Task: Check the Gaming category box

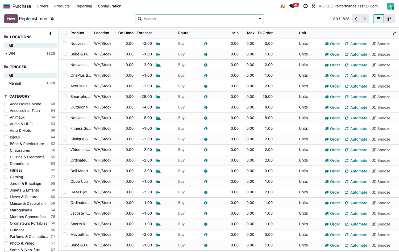Action: pyautogui.click(x=6, y=177)
